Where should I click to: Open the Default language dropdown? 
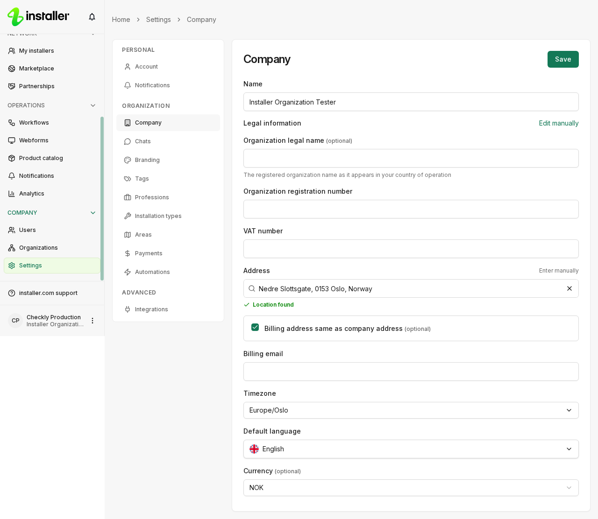(411, 449)
